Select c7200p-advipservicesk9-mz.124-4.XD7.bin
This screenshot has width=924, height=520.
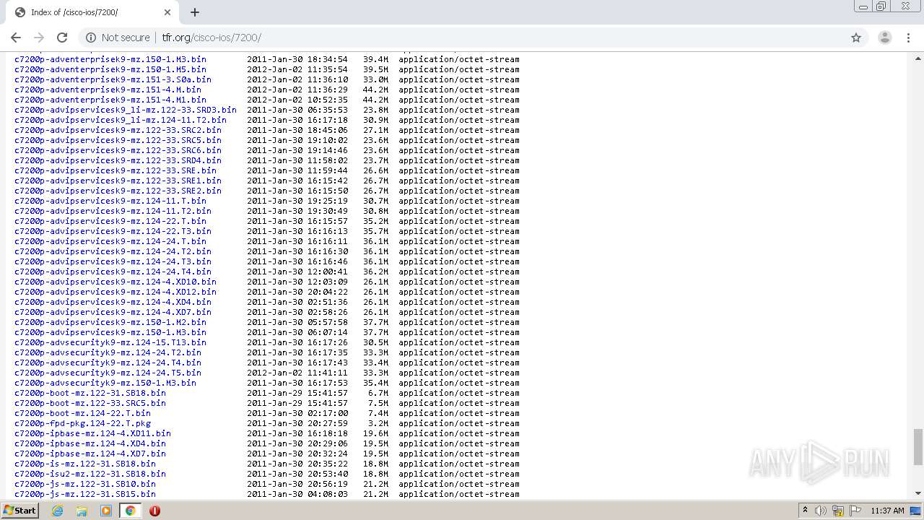pyautogui.click(x=113, y=312)
